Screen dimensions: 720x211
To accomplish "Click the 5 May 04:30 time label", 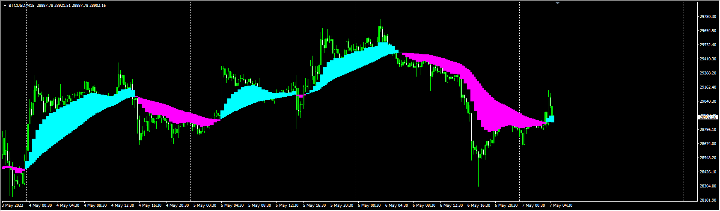I will pos(232,205).
